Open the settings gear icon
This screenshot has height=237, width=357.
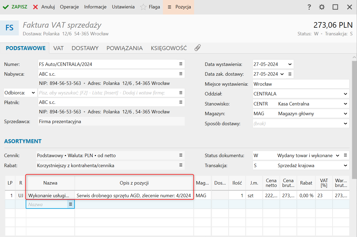click(x=322, y=7)
